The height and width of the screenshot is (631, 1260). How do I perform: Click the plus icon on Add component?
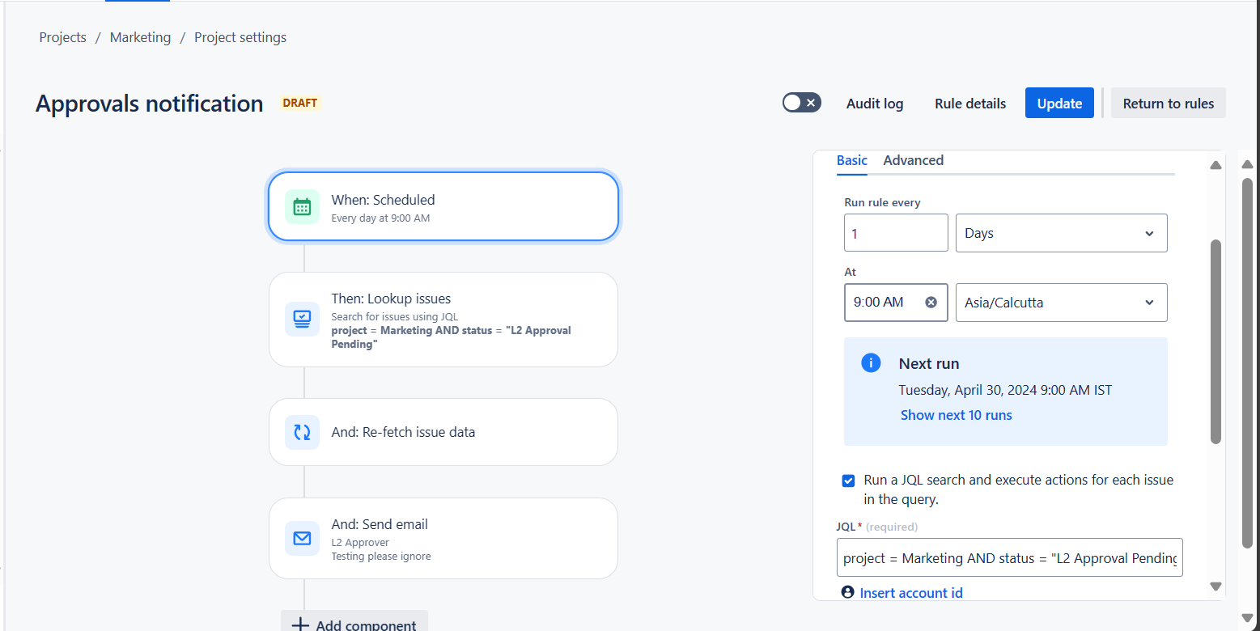pos(300,625)
